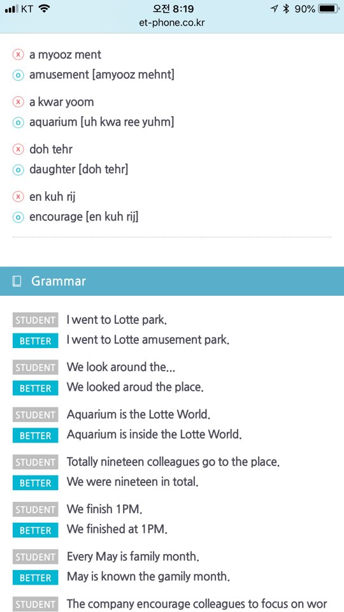
Task: Tap the red X icon beside 'en kuh rij'
Action: [x=18, y=197]
